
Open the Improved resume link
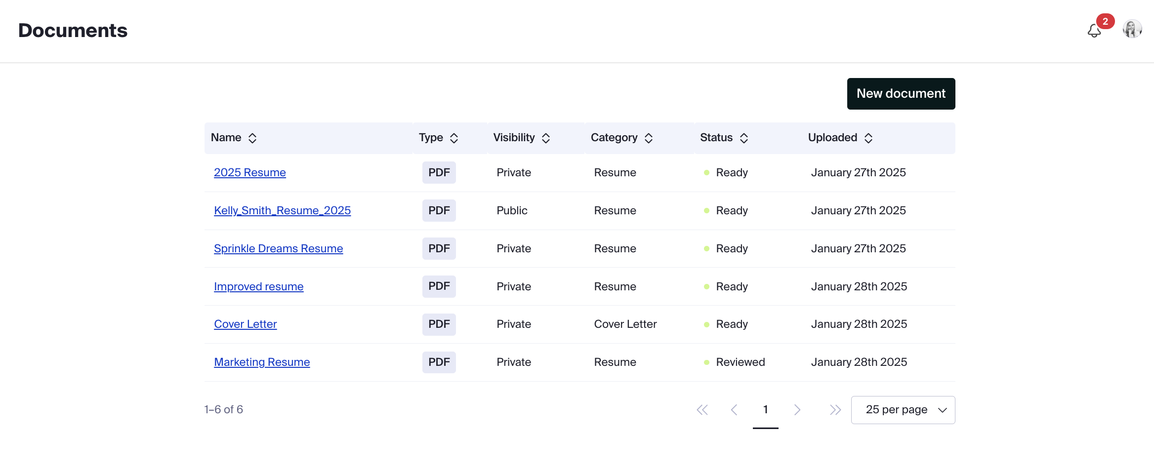(259, 287)
